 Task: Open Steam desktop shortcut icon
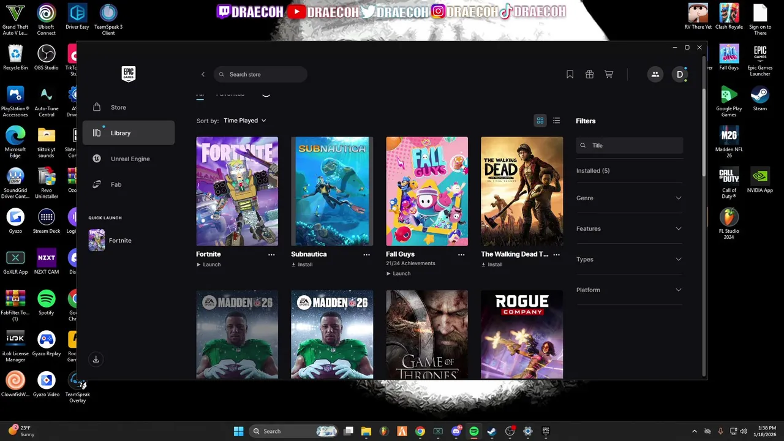tap(759, 99)
